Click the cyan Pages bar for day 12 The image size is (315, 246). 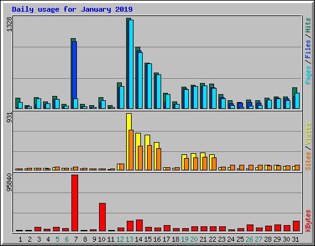(122, 97)
